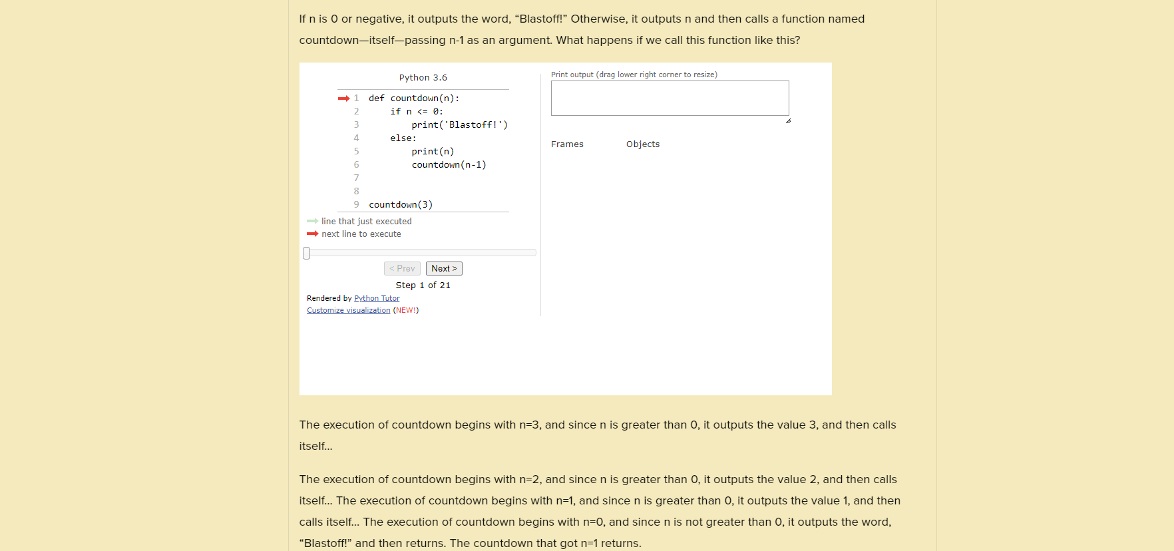The image size is (1174, 551).
Task: Click the 'Step 1 of 21' text
Action: click(x=423, y=285)
